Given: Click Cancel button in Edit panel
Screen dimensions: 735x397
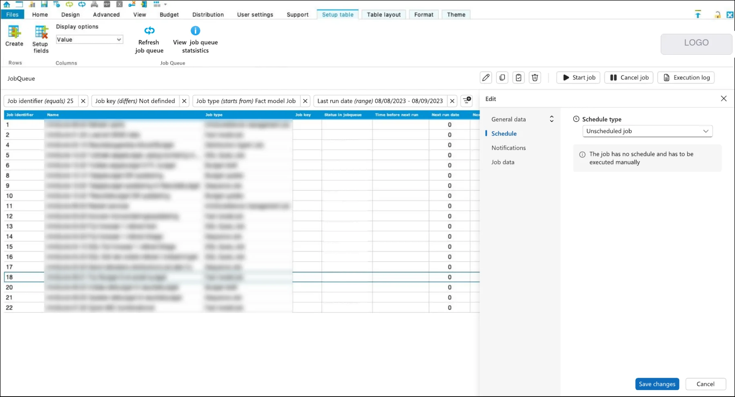Looking at the screenshot, I should (706, 384).
